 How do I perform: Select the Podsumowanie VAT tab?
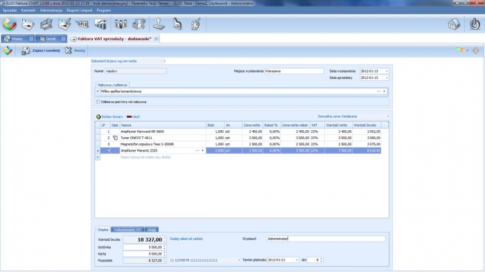tap(127, 230)
